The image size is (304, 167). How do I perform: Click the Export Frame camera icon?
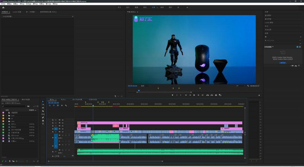[x=216, y=95]
